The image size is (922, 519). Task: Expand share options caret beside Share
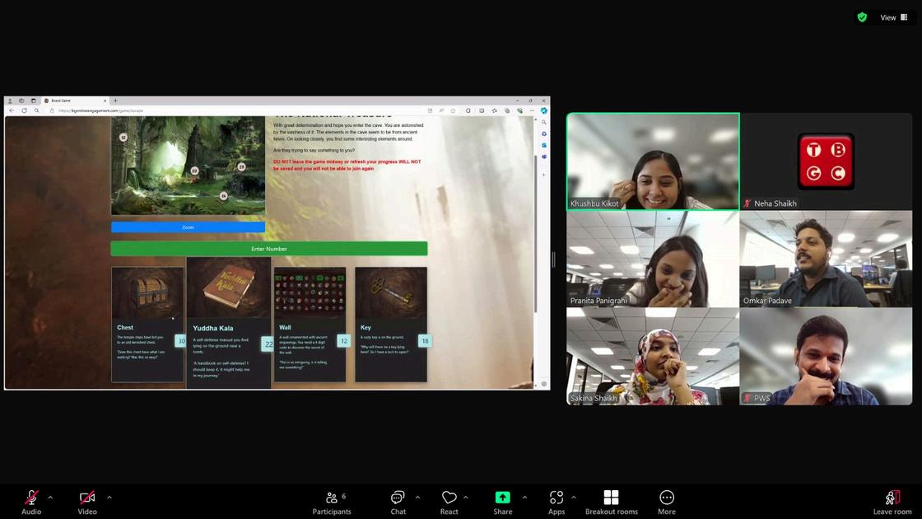(524, 498)
